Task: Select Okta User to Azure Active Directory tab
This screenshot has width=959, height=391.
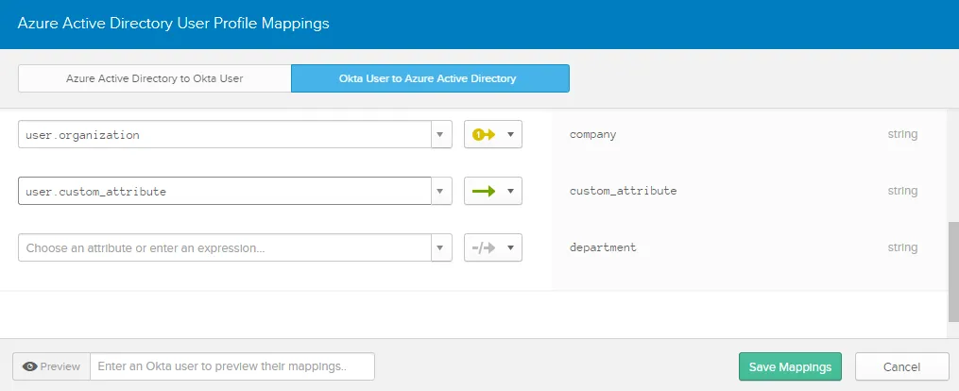Action: (429, 78)
